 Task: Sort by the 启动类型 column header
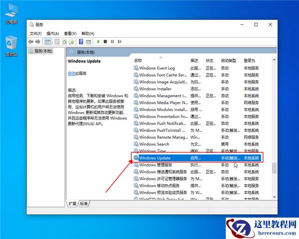[x=230, y=60]
